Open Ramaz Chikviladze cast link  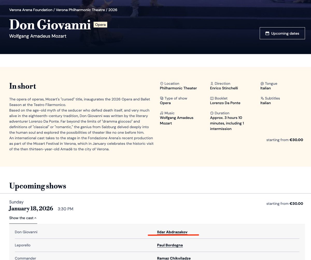pyautogui.click(x=173, y=258)
